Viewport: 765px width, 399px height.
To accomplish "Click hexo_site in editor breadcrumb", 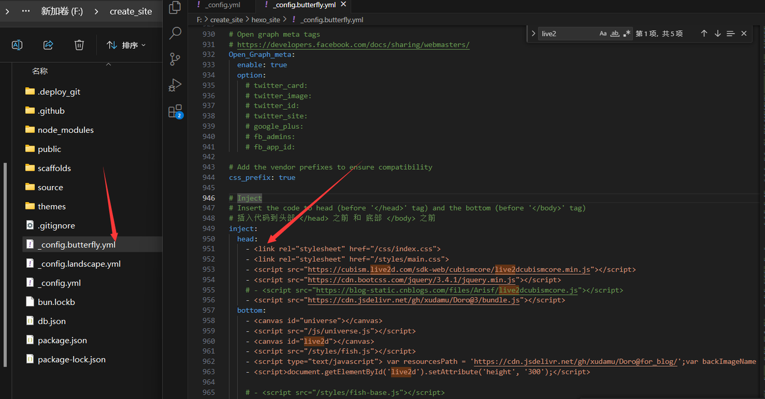I will (x=265, y=20).
